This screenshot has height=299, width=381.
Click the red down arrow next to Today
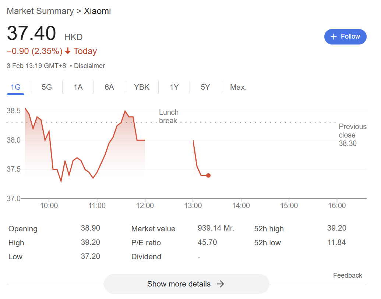point(68,51)
